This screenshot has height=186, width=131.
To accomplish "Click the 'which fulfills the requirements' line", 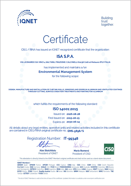I will click(65, 104).
